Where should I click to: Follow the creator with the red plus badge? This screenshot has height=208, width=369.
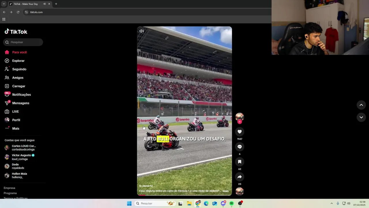(x=240, y=122)
